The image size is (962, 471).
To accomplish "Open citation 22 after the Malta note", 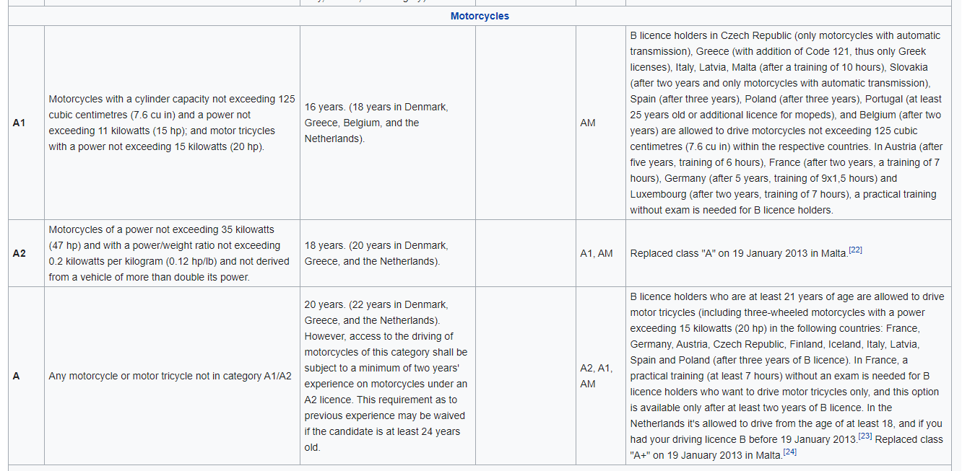I will [x=856, y=250].
